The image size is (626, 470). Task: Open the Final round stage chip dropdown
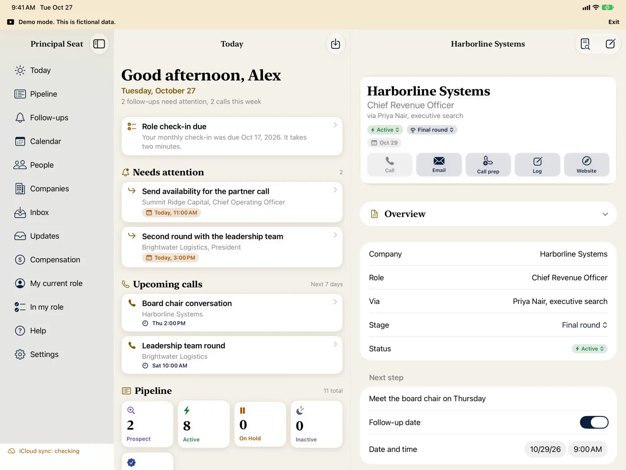point(432,130)
